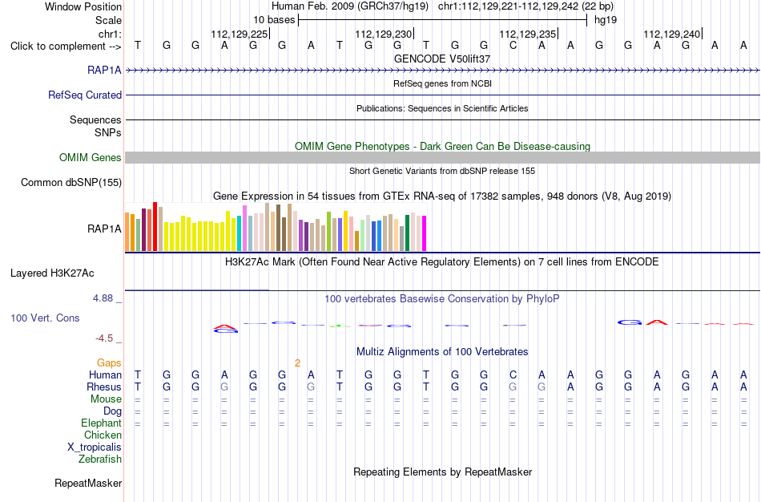Select the Elephant species label
761x502 pixels.
(x=101, y=423)
